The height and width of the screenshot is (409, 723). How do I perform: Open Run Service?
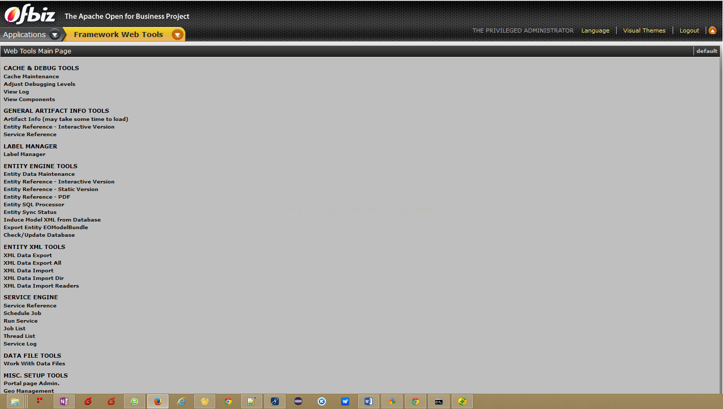click(x=20, y=321)
